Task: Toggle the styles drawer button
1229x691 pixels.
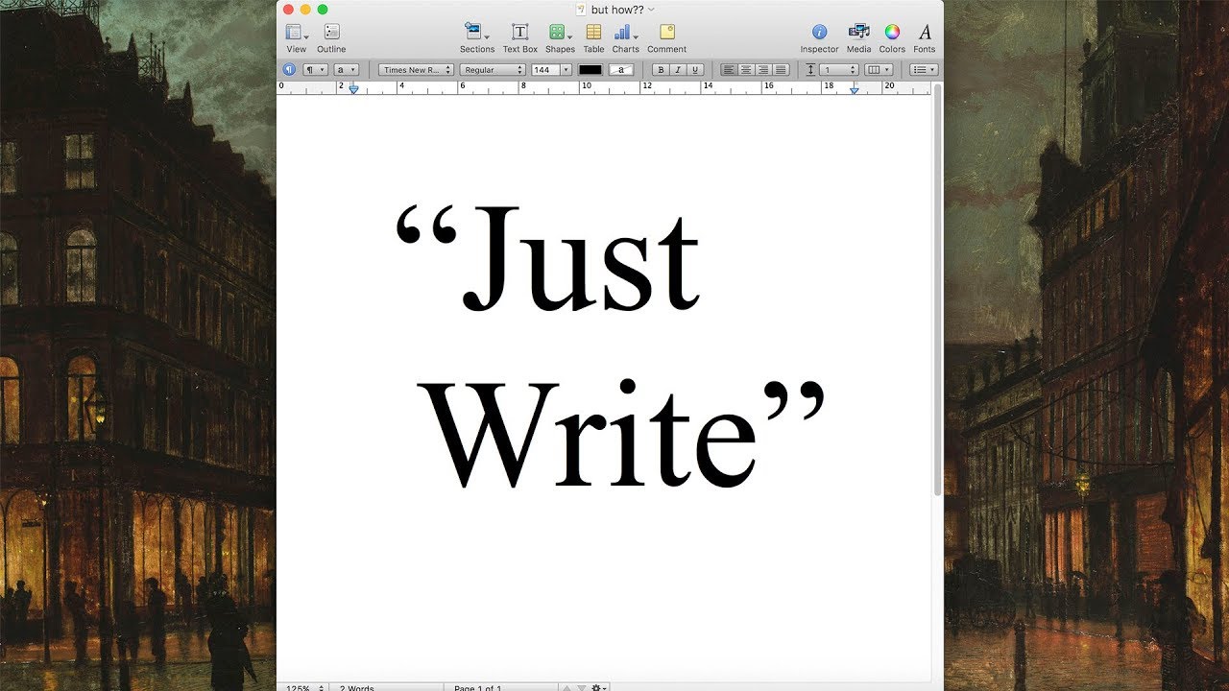Action: 289,70
